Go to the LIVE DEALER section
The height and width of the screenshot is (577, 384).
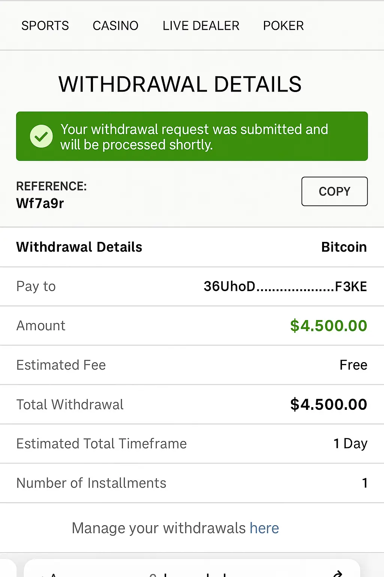(201, 26)
